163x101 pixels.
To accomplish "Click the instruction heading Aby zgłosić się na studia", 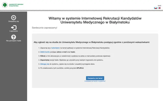I will [x=92, y=42].
